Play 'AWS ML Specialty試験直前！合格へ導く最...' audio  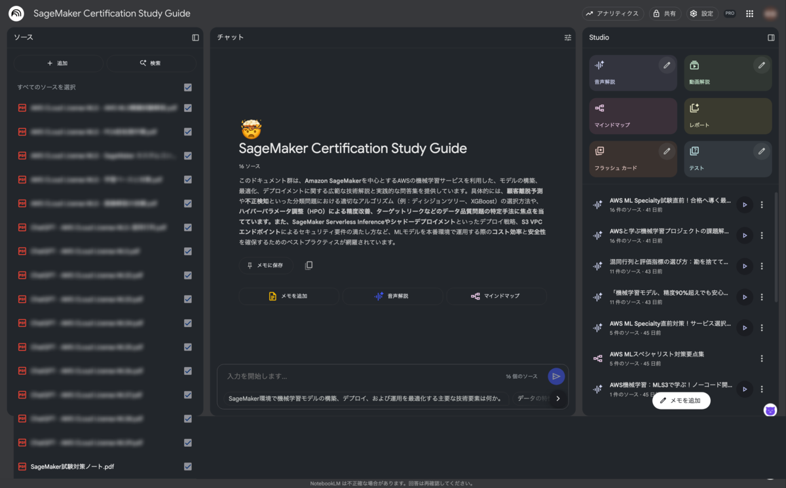(x=744, y=205)
